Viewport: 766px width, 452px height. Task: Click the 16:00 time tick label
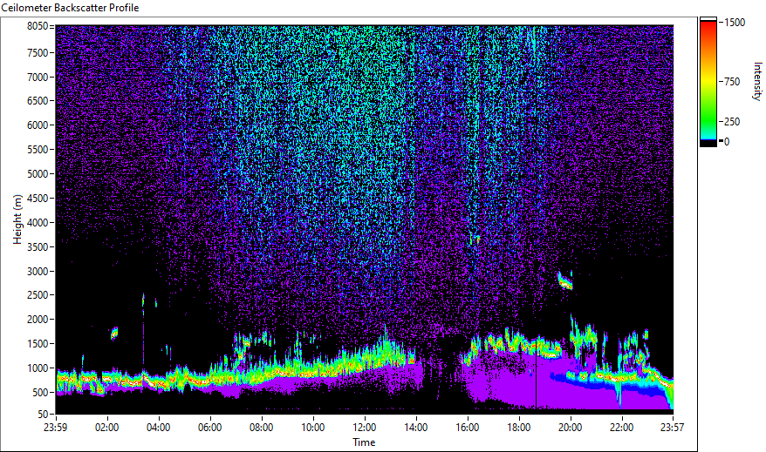[468, 428]
